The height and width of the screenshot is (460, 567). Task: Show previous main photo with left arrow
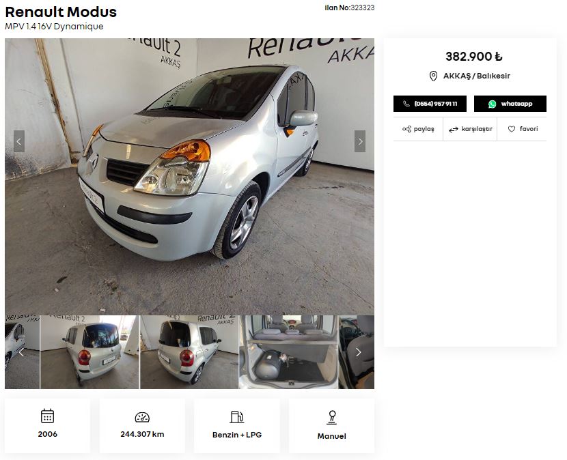coord(19,141)
